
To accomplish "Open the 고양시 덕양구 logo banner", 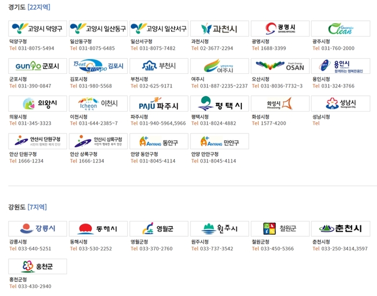I will 38,29.
